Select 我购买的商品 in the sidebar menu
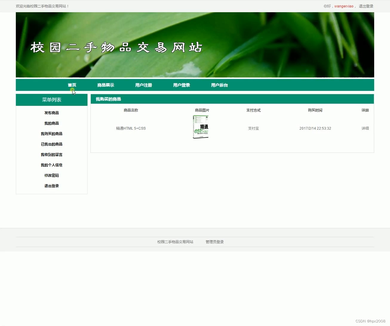Screen dimensions: 390x326 click(52, 134)
